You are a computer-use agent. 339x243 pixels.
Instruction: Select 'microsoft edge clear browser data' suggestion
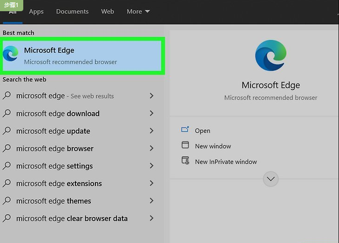tap(79, 218)
